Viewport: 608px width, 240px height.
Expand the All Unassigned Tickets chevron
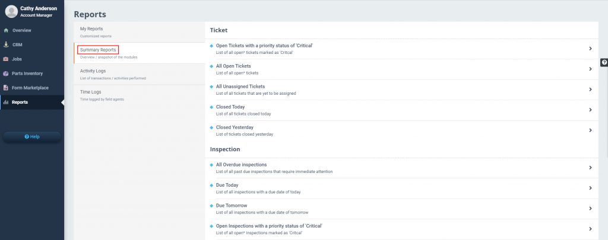(x=590, y=89)
